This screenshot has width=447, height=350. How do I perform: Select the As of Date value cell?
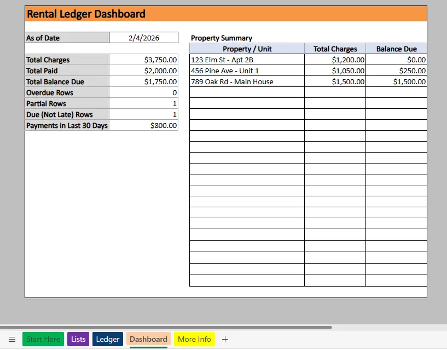143,37
